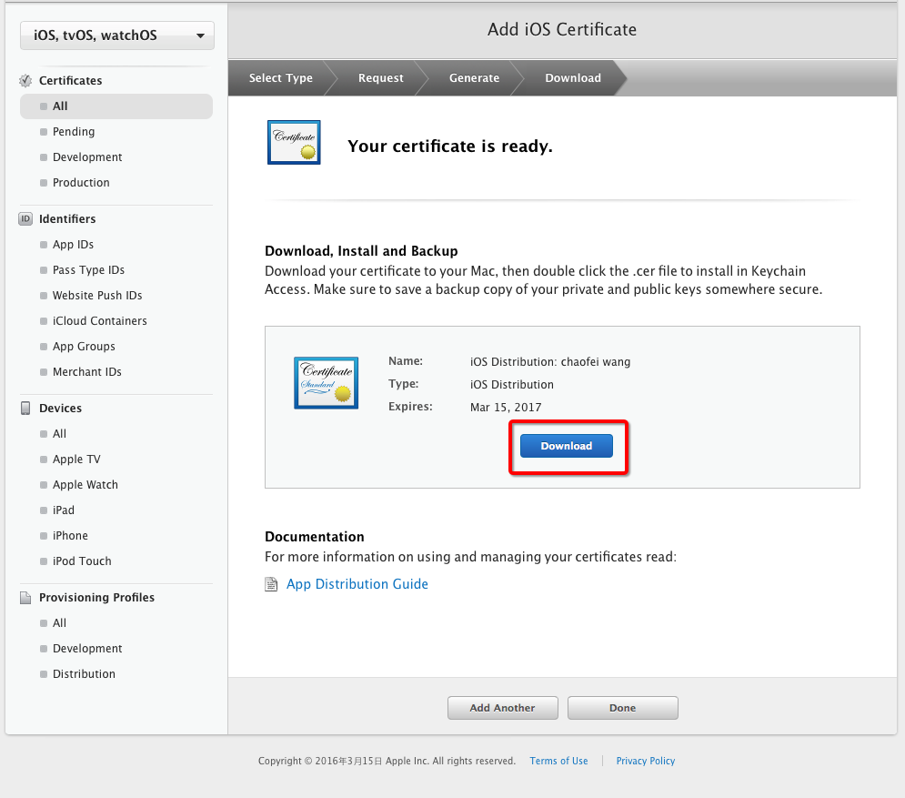Open the iOS, tvOS, watchOS platform dropdown

pyautogui.click(x=116, y=35)
